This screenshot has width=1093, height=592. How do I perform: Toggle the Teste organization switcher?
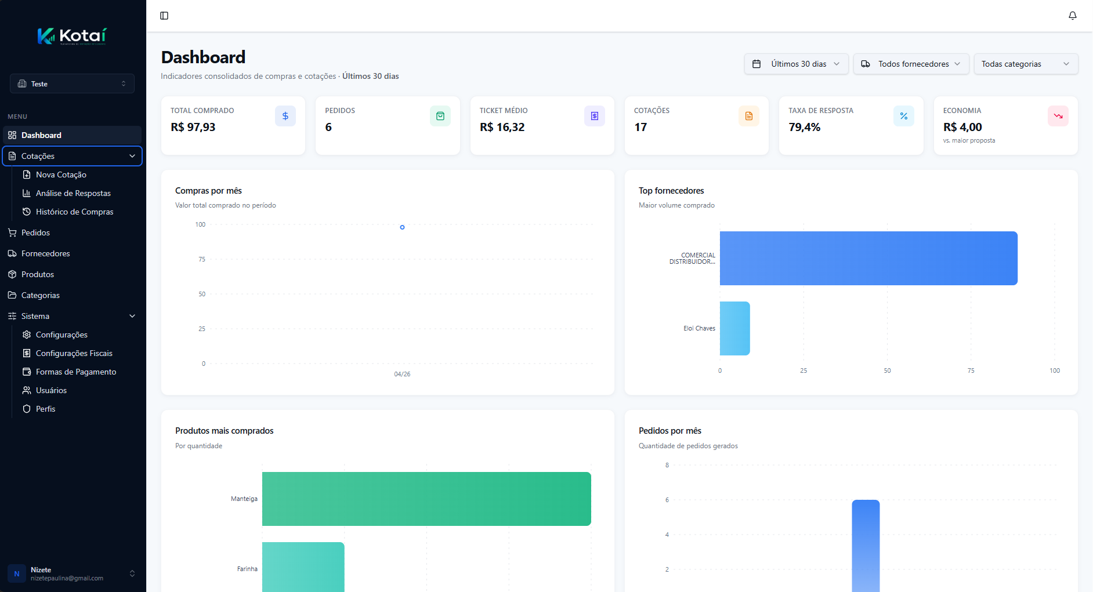72,83
